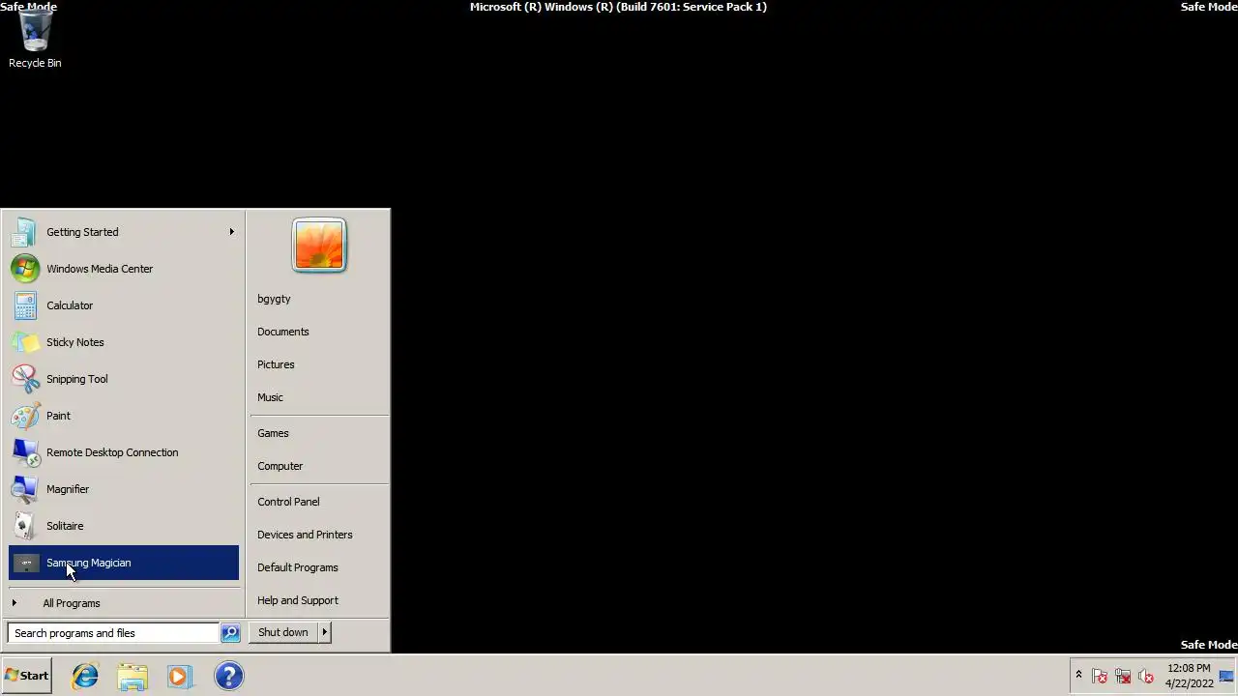Click the Magnifier icon
The height and width of the screenshot is (696, 1238).
click(25, 489)
